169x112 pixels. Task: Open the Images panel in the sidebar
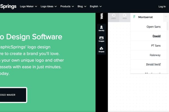[101, 39]
